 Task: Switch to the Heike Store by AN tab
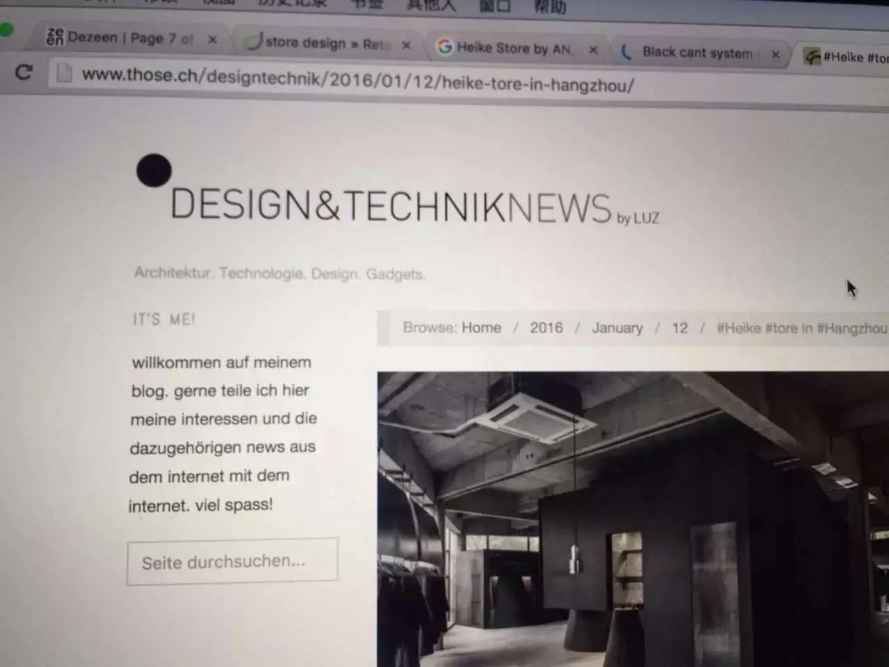click(x=516, y=48)
